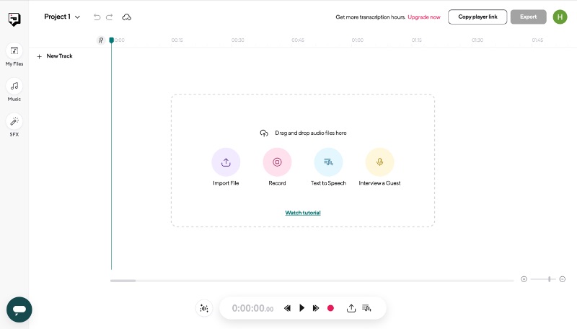577x329 pixels.
Task: Click the upload icon in playback bar
Action: coord(351,308)
